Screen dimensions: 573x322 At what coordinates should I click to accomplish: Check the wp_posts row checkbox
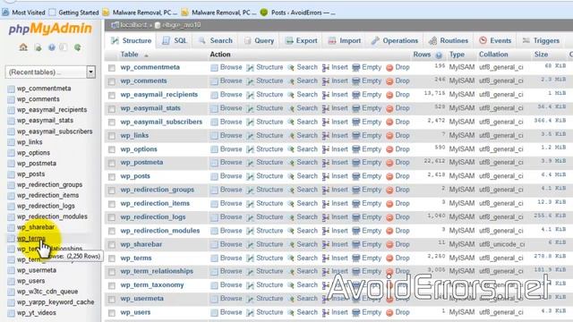tap(112, 177)
